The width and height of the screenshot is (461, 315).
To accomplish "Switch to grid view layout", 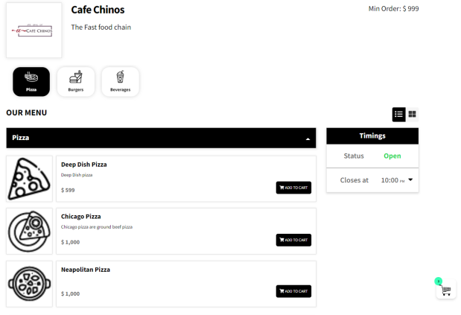I will 413,114.
